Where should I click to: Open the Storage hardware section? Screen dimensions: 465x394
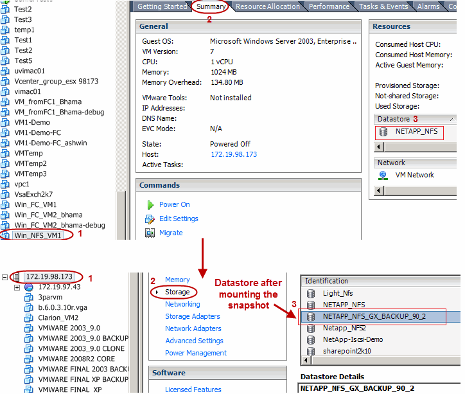coord(177,292)
